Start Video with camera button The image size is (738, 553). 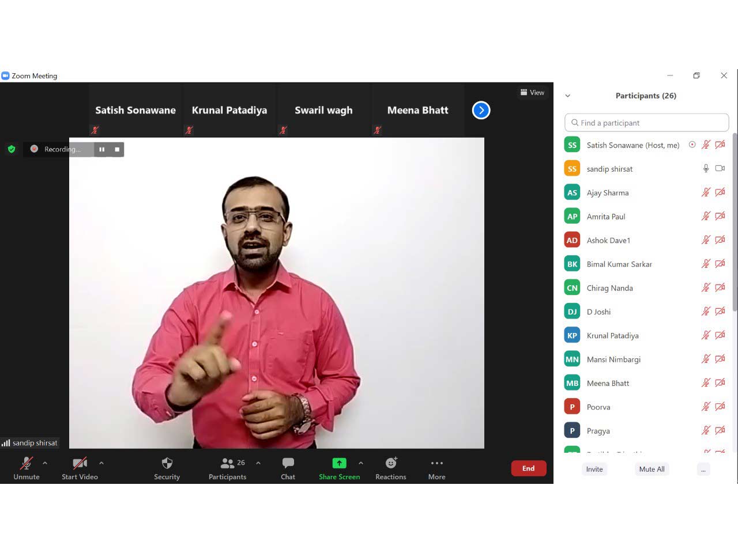click(80, 468)
